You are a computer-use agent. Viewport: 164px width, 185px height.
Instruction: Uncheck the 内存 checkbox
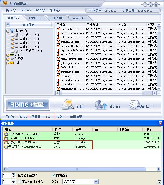click(8, 55)
